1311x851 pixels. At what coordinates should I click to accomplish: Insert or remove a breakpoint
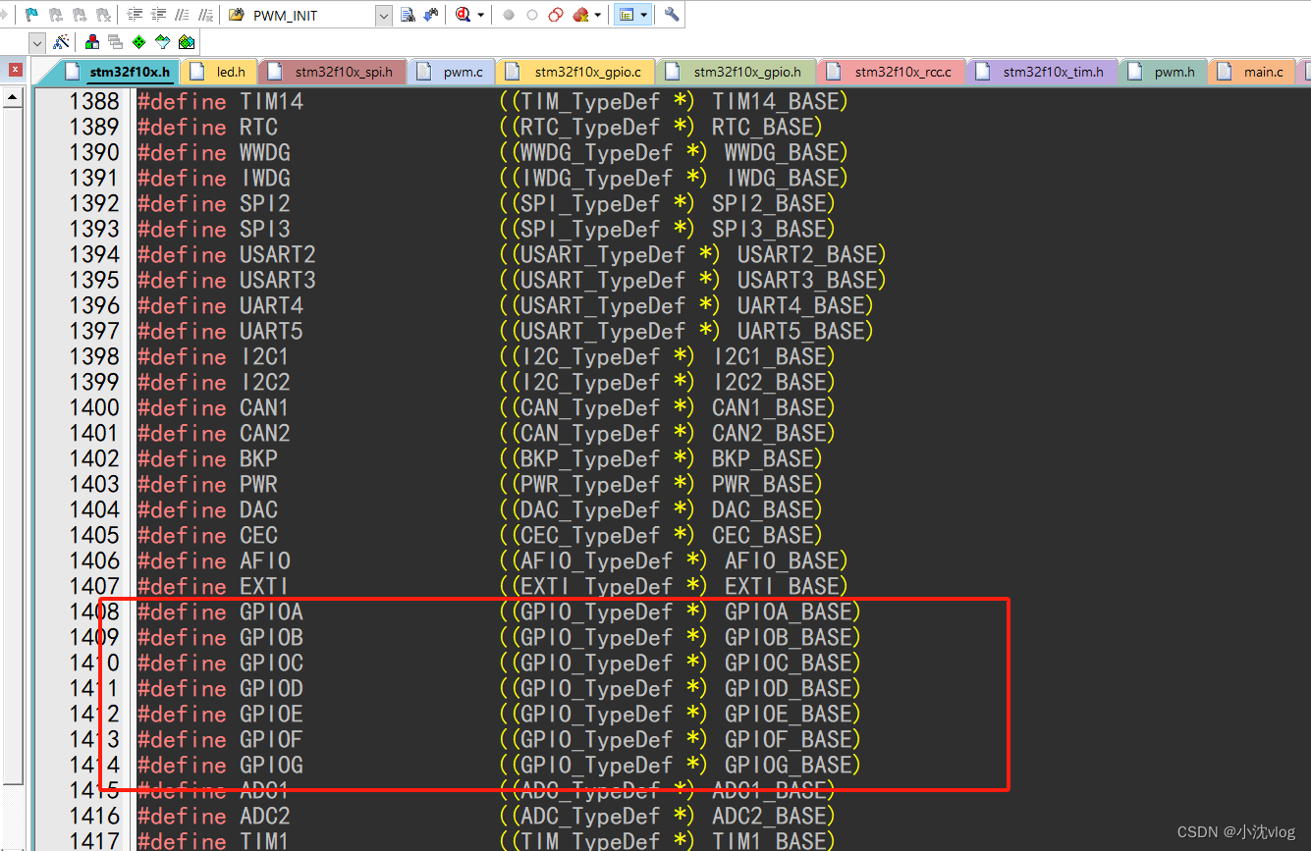508,15
